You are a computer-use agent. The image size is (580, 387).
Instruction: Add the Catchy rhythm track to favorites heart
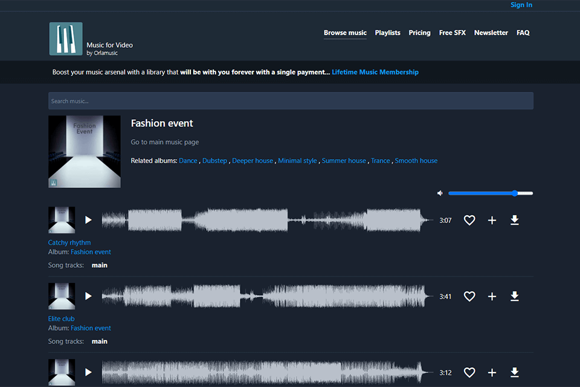(469, 220)
